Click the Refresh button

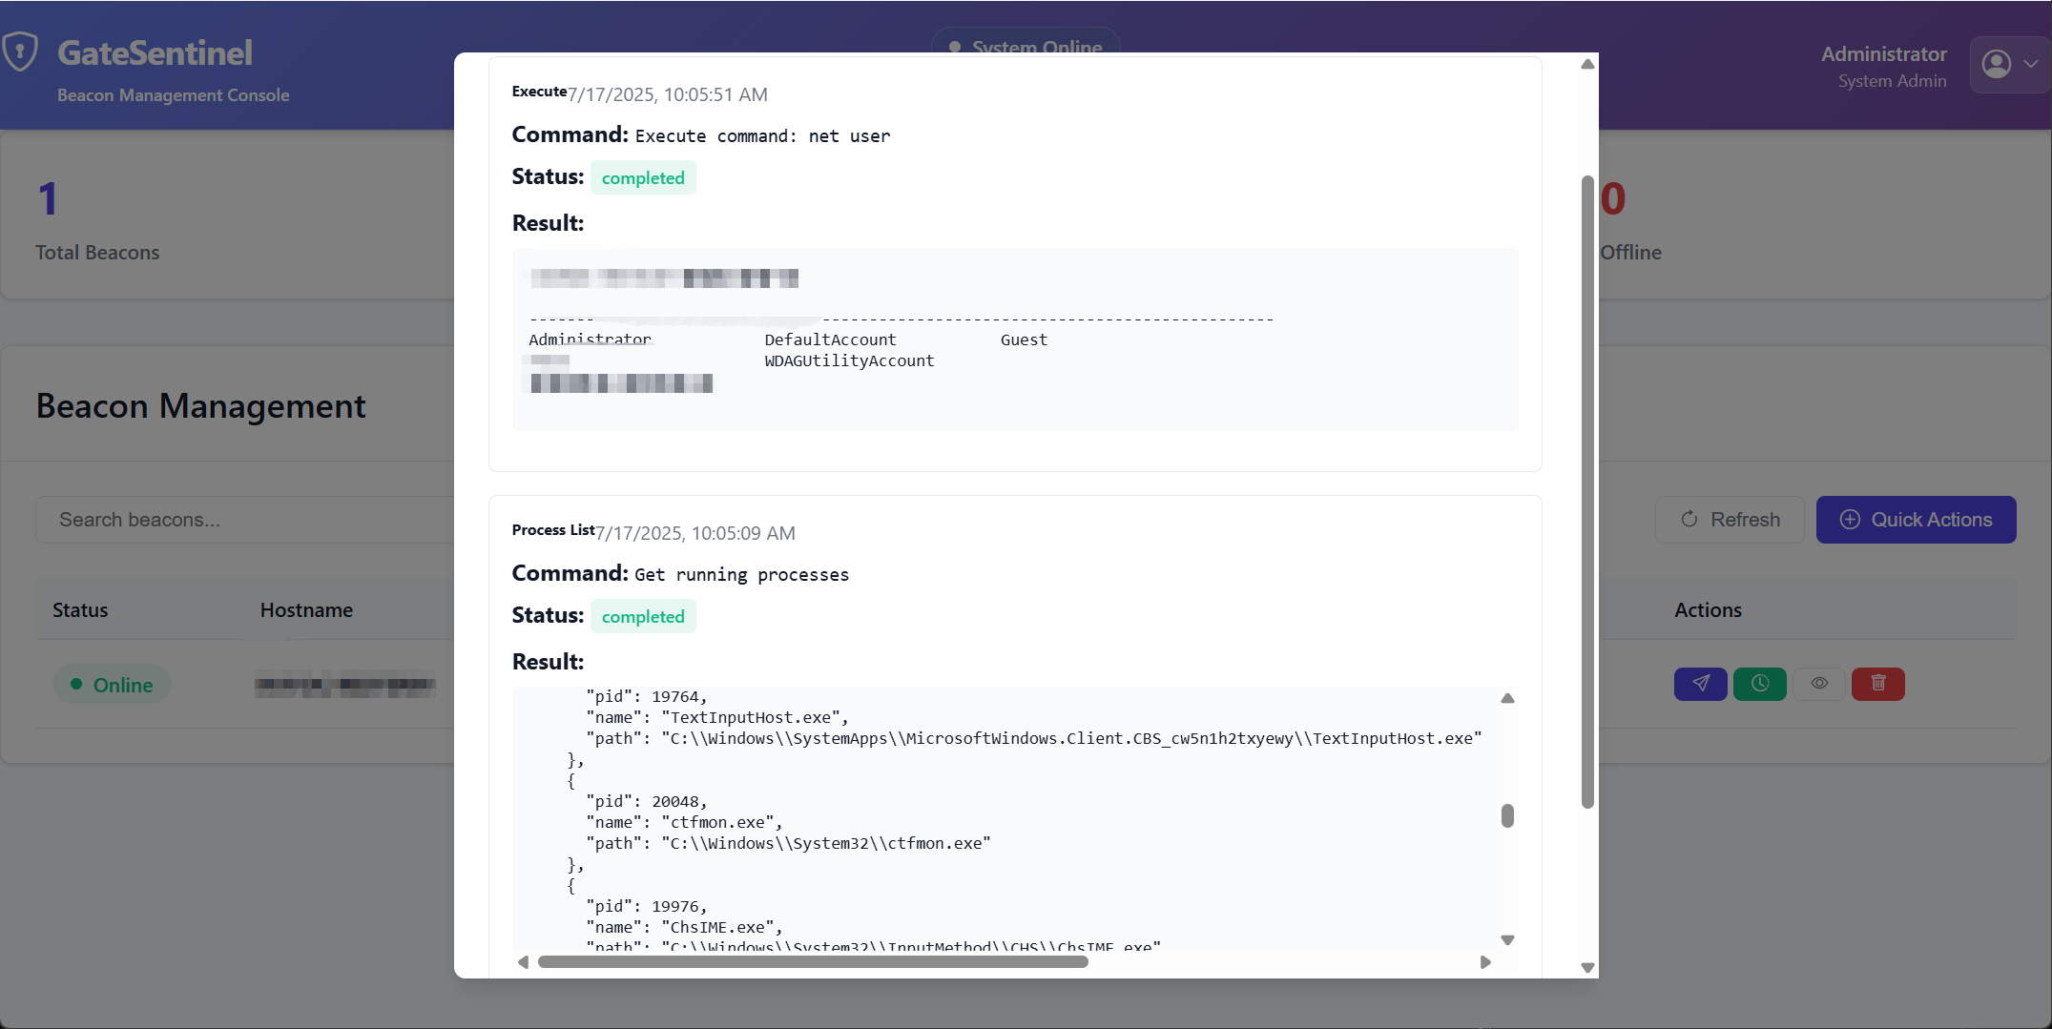[x=1730, y=520]
